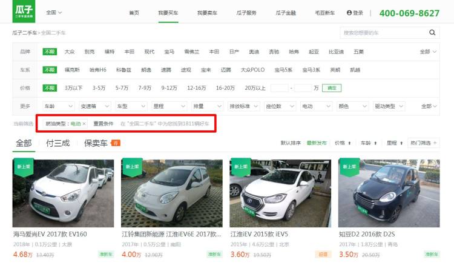Click 重置条件 to reset filters

coord(104,124)
